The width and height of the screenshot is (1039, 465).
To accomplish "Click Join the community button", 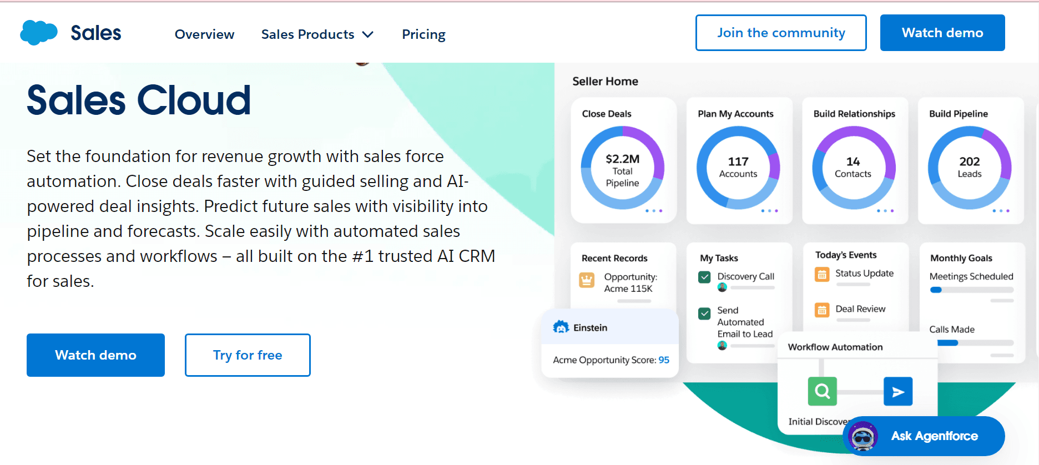I will [x=781, y=33].
